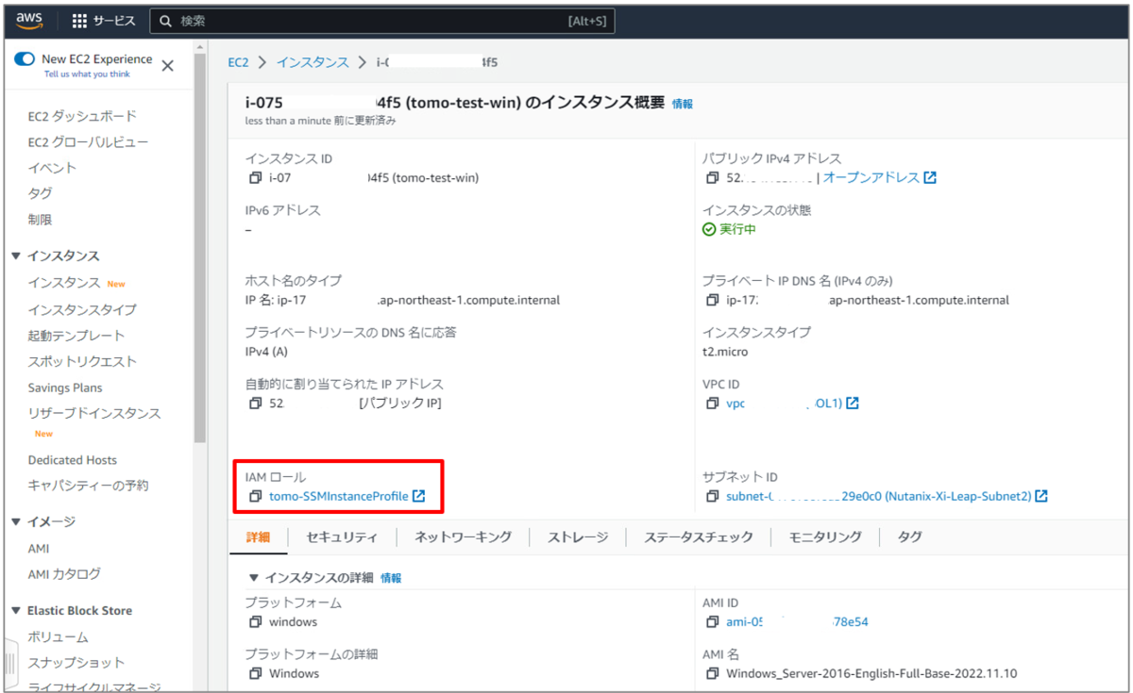The height and width of the screenshot is (693, 1133).
Task: Click 情報 link beside instance summary title
Action: [x=683, y=104]
